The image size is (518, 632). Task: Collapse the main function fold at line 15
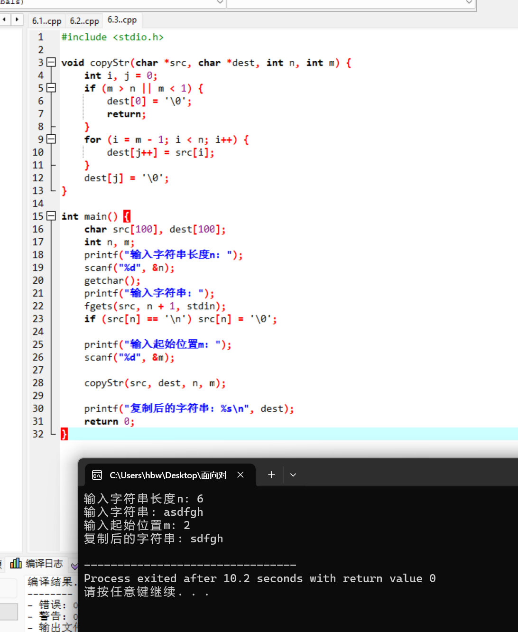coord(51,216)
